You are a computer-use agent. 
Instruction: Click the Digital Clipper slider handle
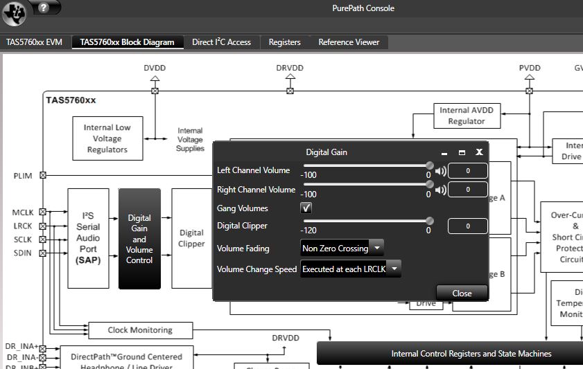(430, 221)
